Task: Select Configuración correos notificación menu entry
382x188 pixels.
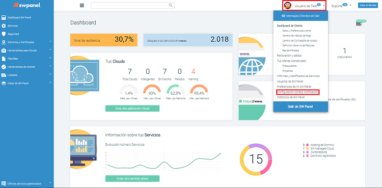Action: click(x=297, y=92)
